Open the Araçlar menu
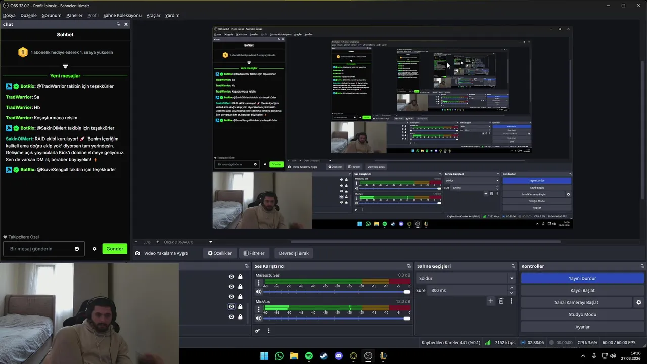This screenshot has height=364, width=647. pos(153,15)
